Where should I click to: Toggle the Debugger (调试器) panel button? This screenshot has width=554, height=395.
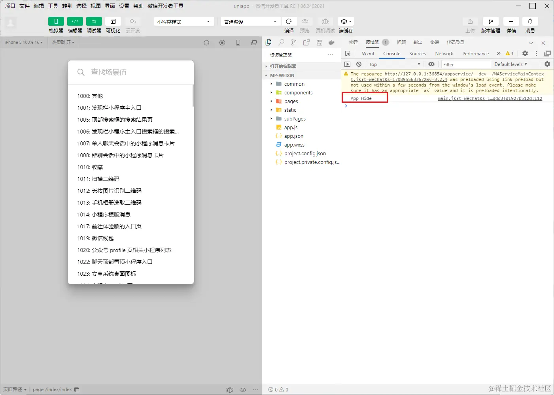point(94,21)
